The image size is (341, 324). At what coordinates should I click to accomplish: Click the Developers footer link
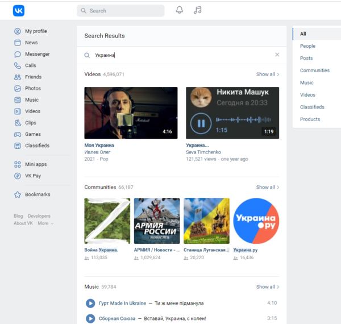click(39, 216)
